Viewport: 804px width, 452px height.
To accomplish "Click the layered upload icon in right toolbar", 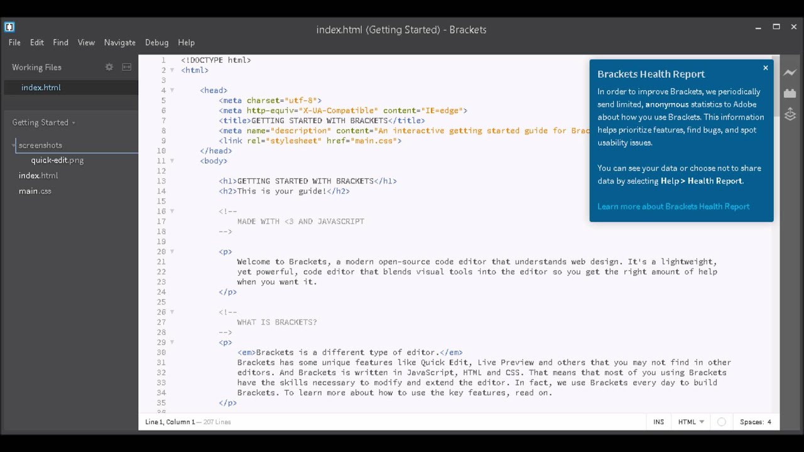I will [x=790, y=114].
